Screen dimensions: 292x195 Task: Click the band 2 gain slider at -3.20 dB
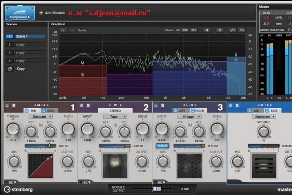coord(115,146)
